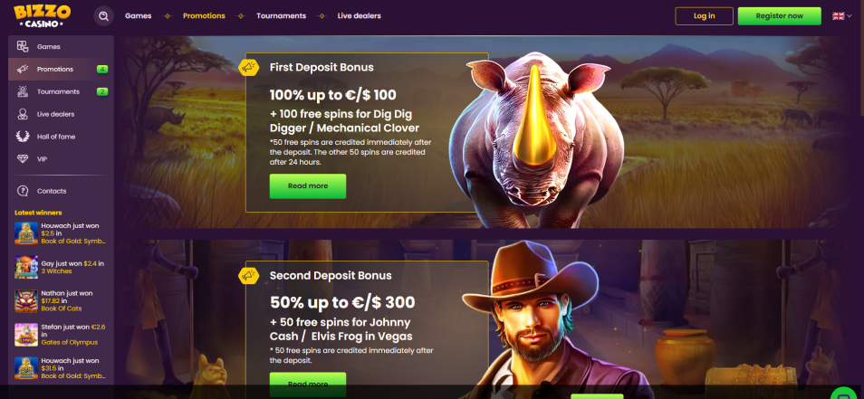Select Promotions item with badge 4
The width and height of the screenshot is (864, 399).
coord(62,70)
